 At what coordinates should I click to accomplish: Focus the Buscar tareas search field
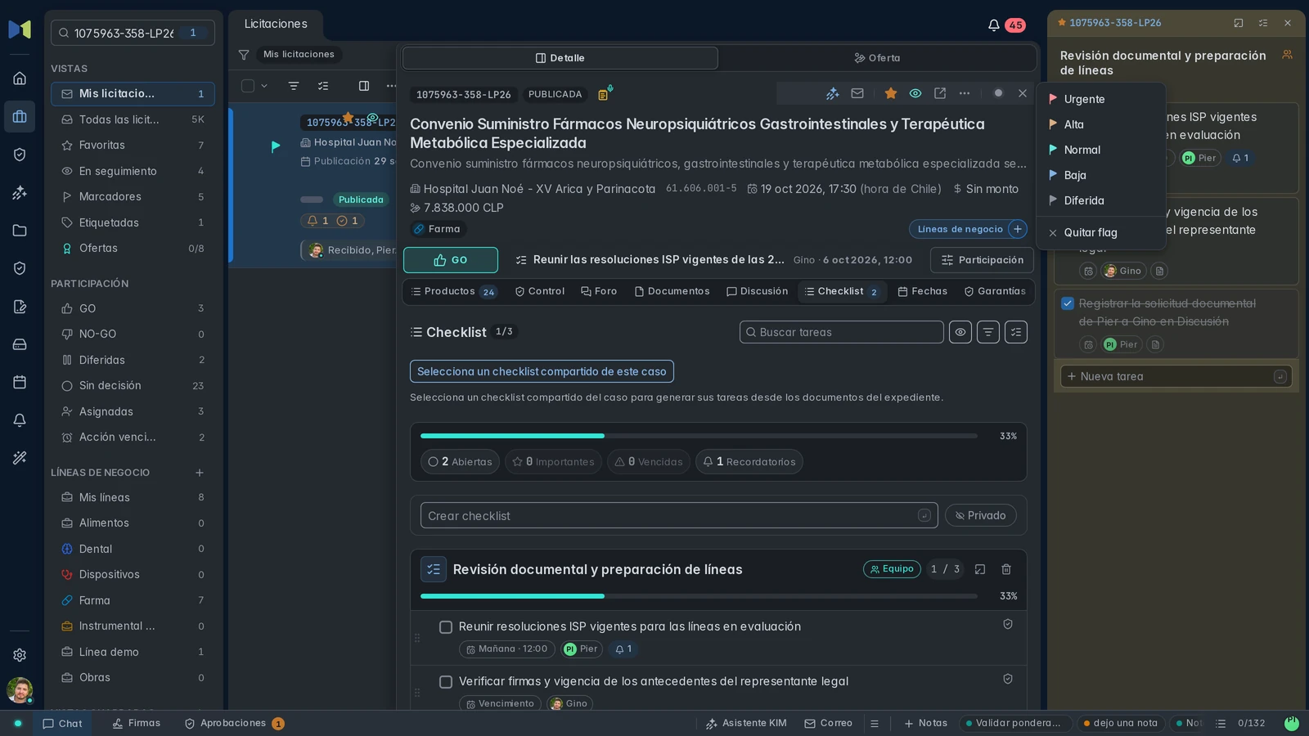842,332
